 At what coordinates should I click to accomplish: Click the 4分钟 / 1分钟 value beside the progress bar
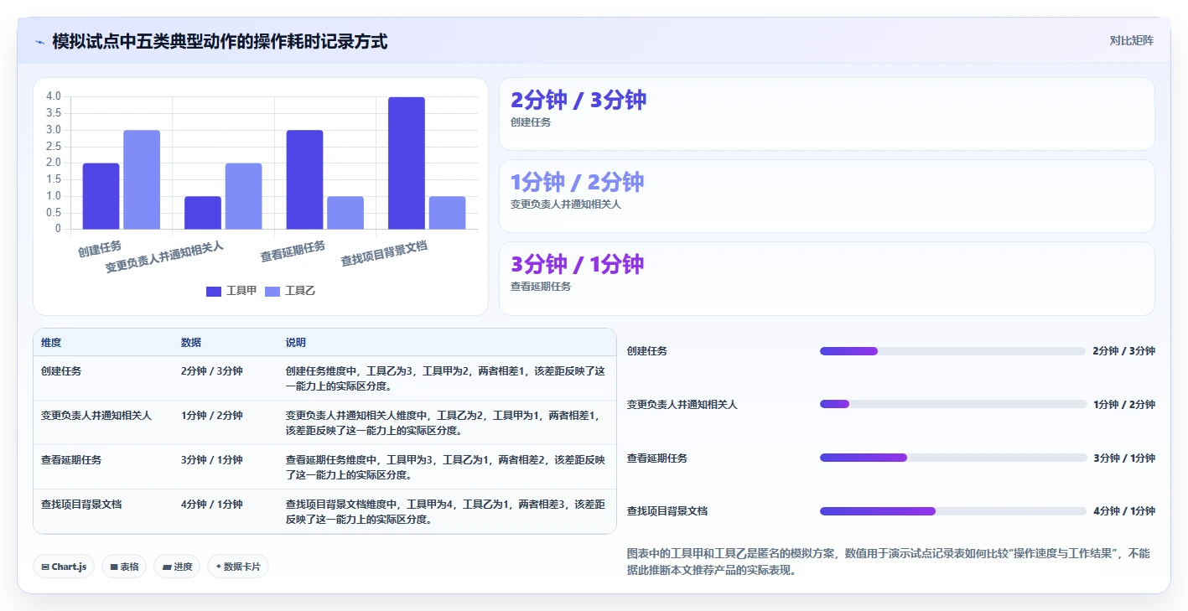1123,511
